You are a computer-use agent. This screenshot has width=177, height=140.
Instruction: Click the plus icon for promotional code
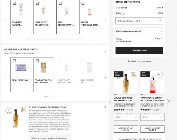click(162, 31)
